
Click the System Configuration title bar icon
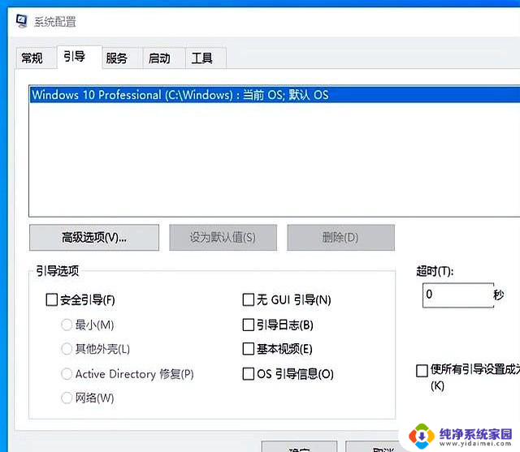(x=22, y=21)
